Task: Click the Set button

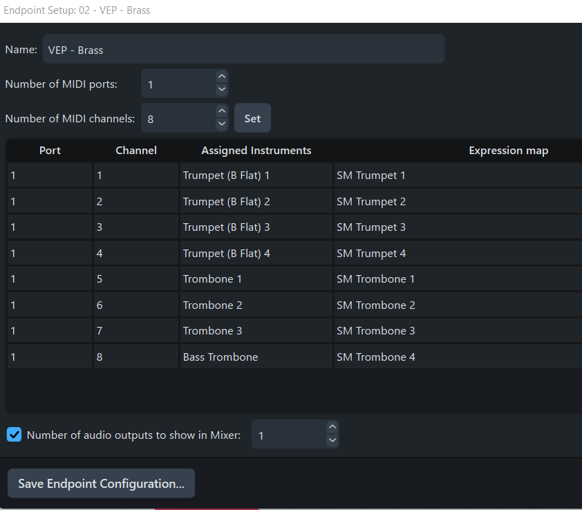Action: pyautogui.click(x=252, y=118)
